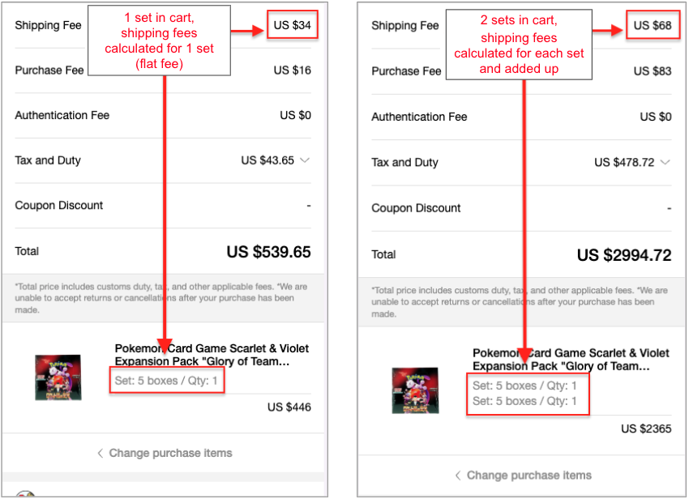The width and height of the screenshot is (689, 499).
Task: Select the US $68 shipping fee amount
Action: point(652,25)
